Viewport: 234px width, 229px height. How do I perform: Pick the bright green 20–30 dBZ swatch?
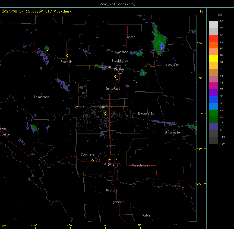[x=213, y=113]
